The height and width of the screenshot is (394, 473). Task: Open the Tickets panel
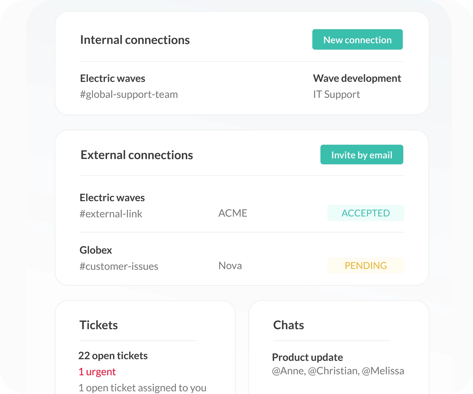click(99, 325)
